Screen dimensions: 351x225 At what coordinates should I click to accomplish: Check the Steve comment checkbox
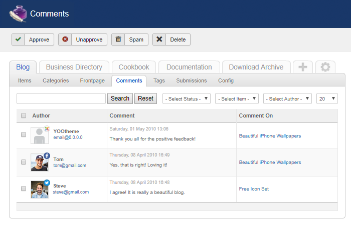pos(24,188)
